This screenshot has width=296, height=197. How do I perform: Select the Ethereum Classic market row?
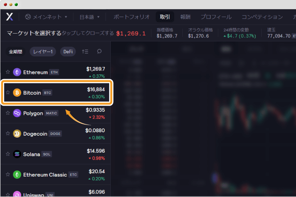pyautogui.click(x=55, y=174)
